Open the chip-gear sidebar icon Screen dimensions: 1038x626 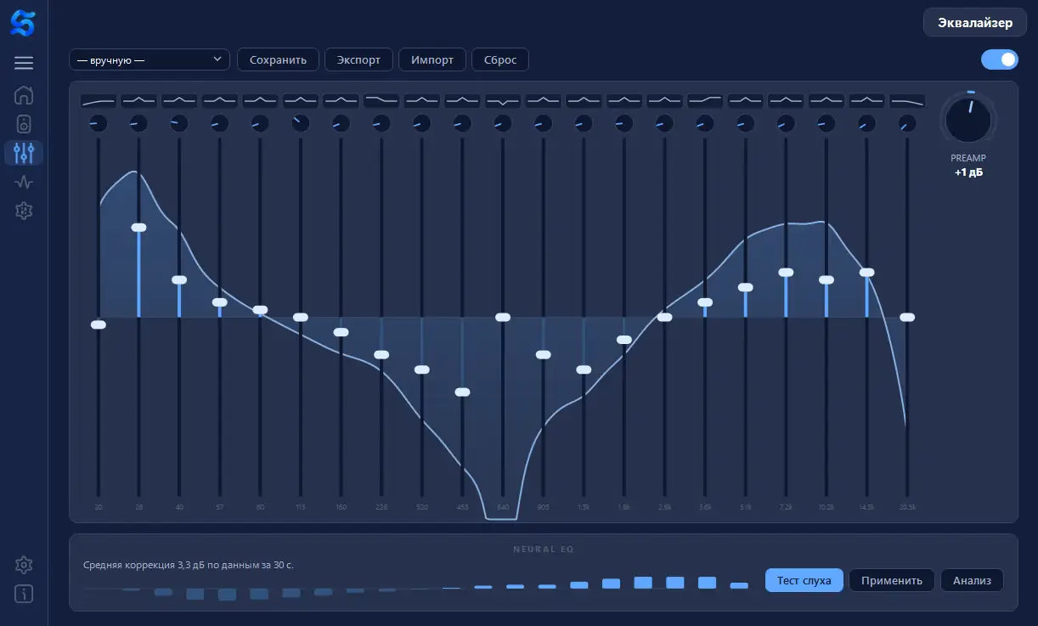point(24,210)
